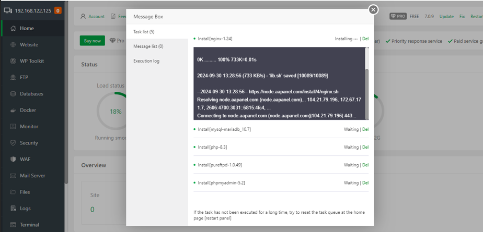Screen dimensions: 483x232
Task: Click the Files folder icon
Action: [13, 192]
